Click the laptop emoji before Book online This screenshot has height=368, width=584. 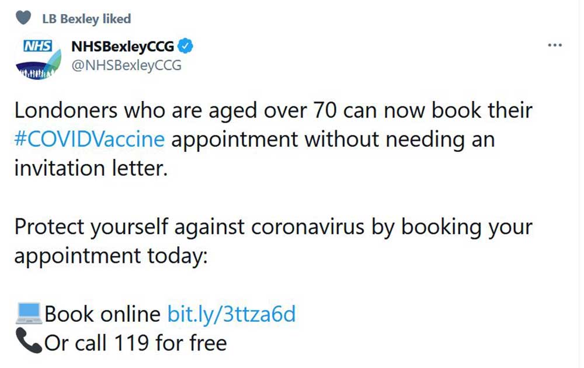point(29,314)
